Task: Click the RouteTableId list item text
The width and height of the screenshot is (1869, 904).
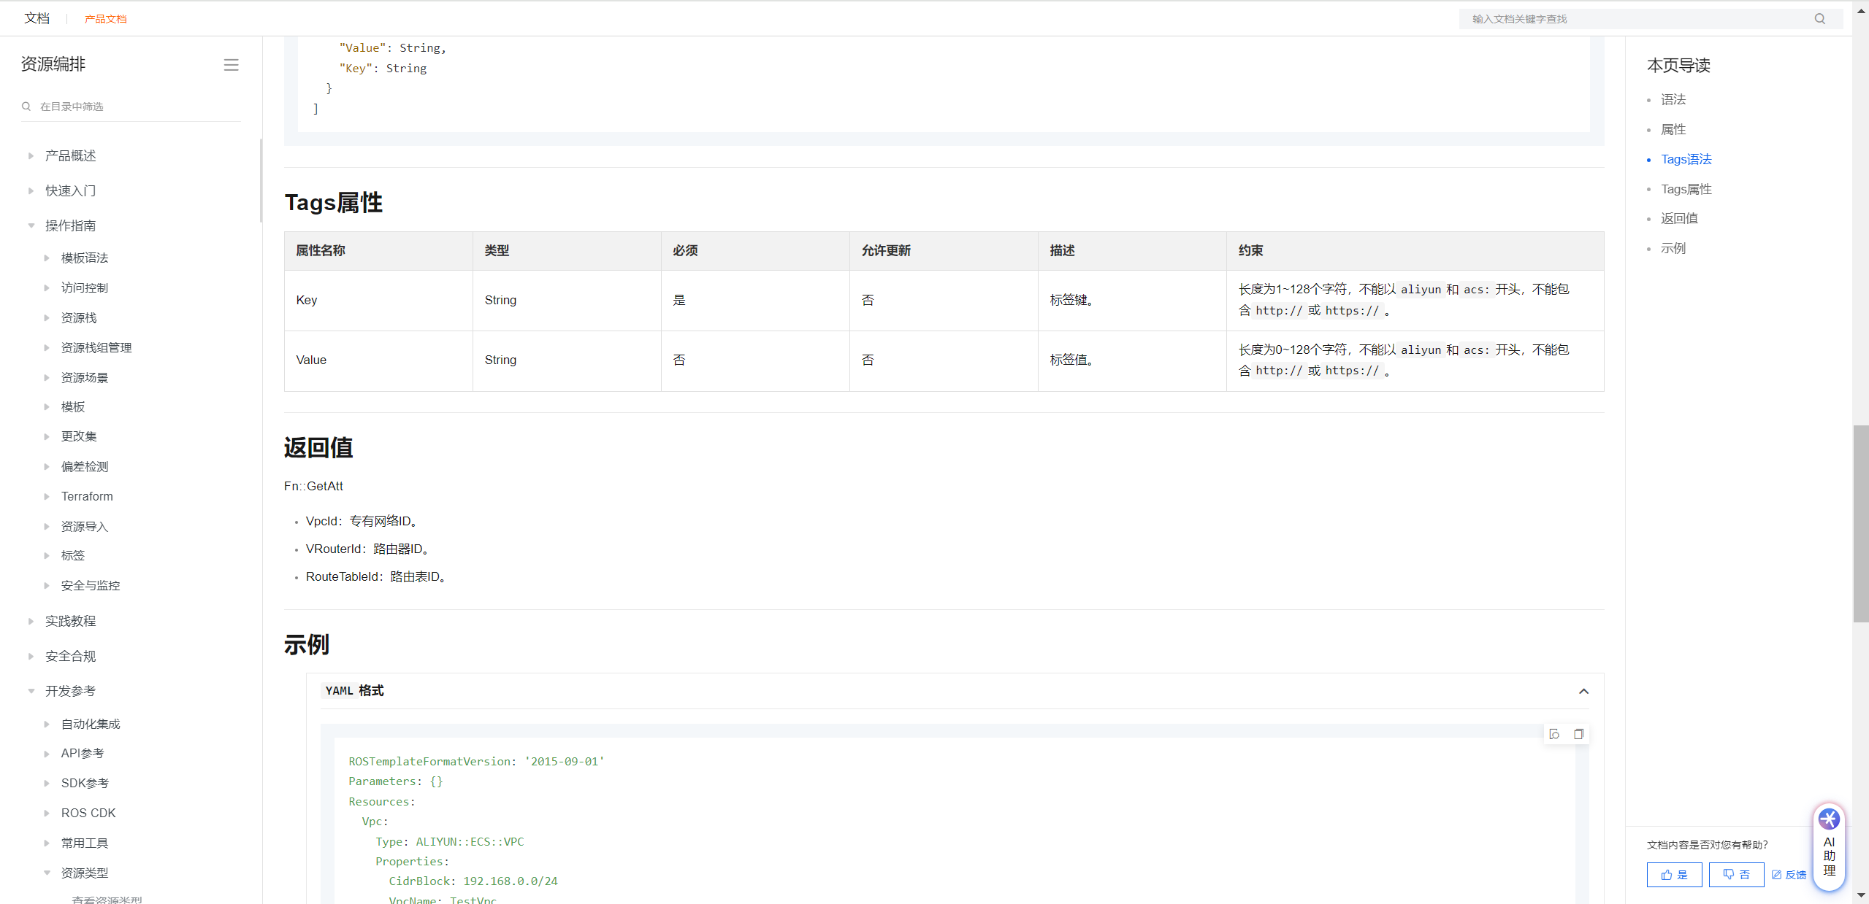Action: point(378,576)
